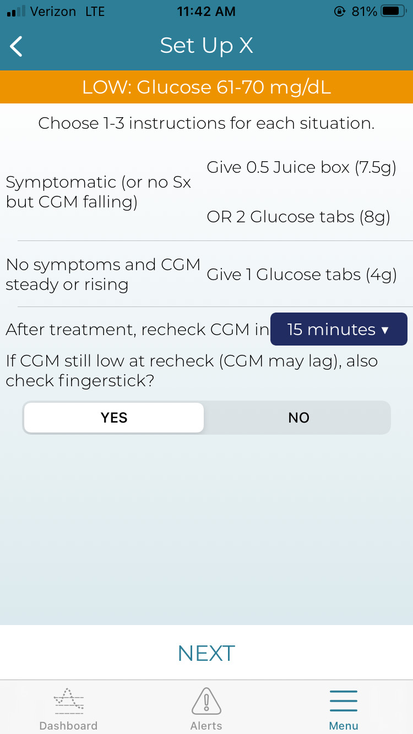Open the Dashboard graph icon
The image size is (413, 734).
coord(68,702)
